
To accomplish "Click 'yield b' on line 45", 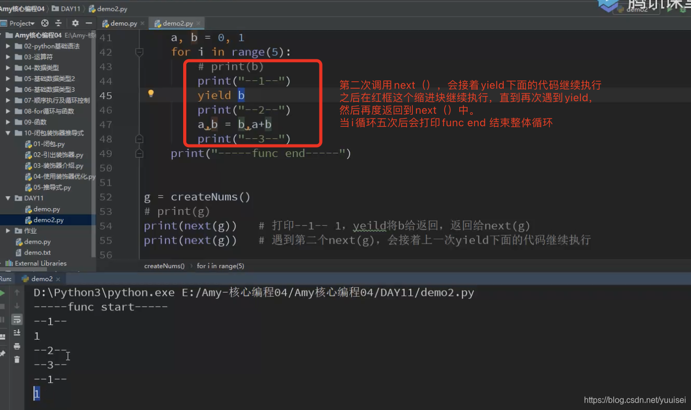I will pyautogui.click(x=221, y=95).
